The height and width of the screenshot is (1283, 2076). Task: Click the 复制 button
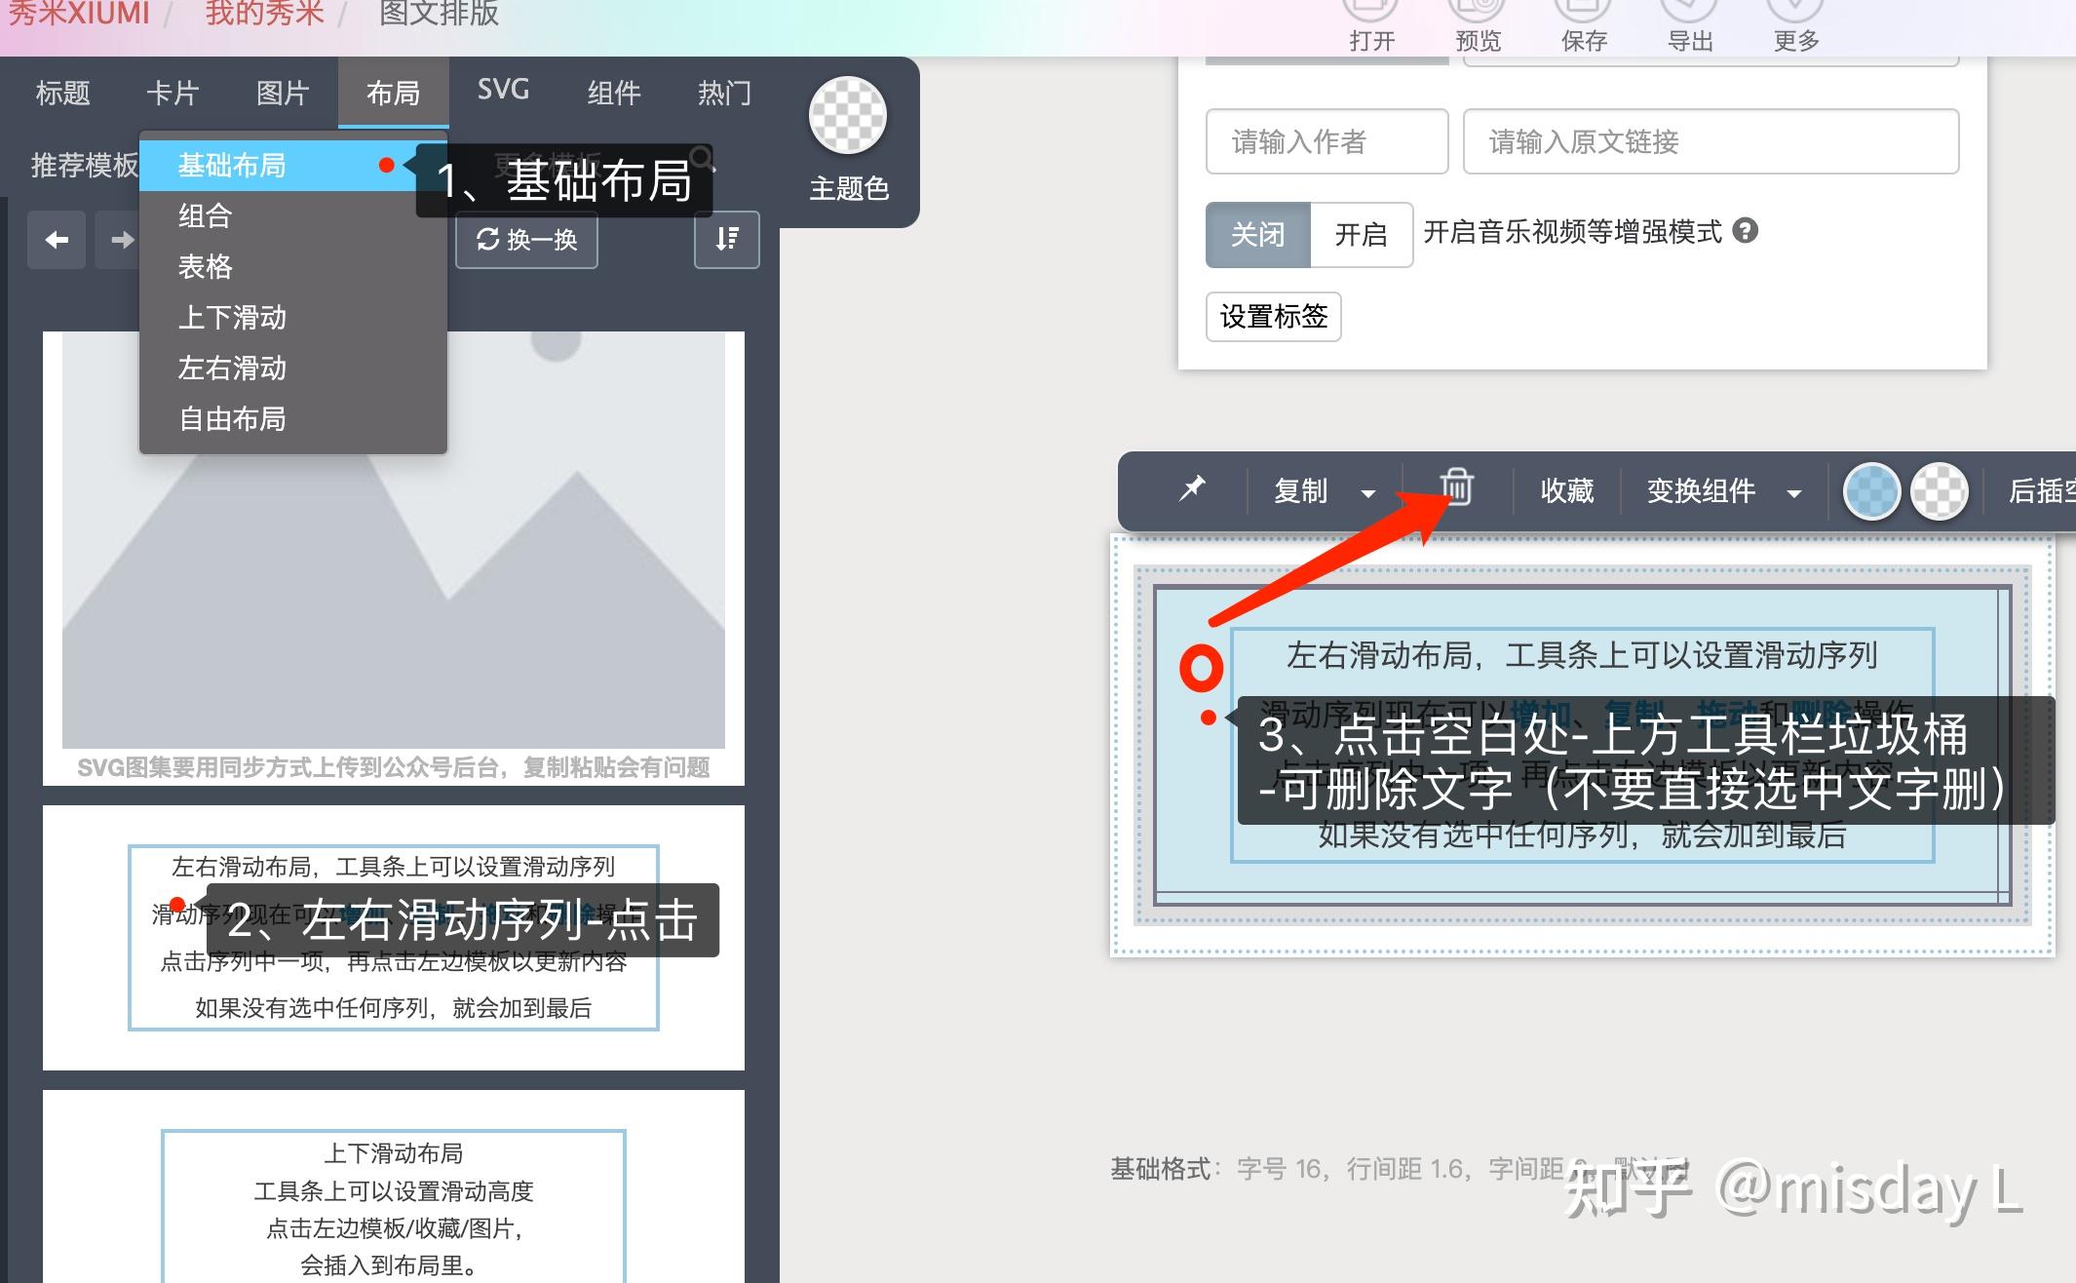1301,490
